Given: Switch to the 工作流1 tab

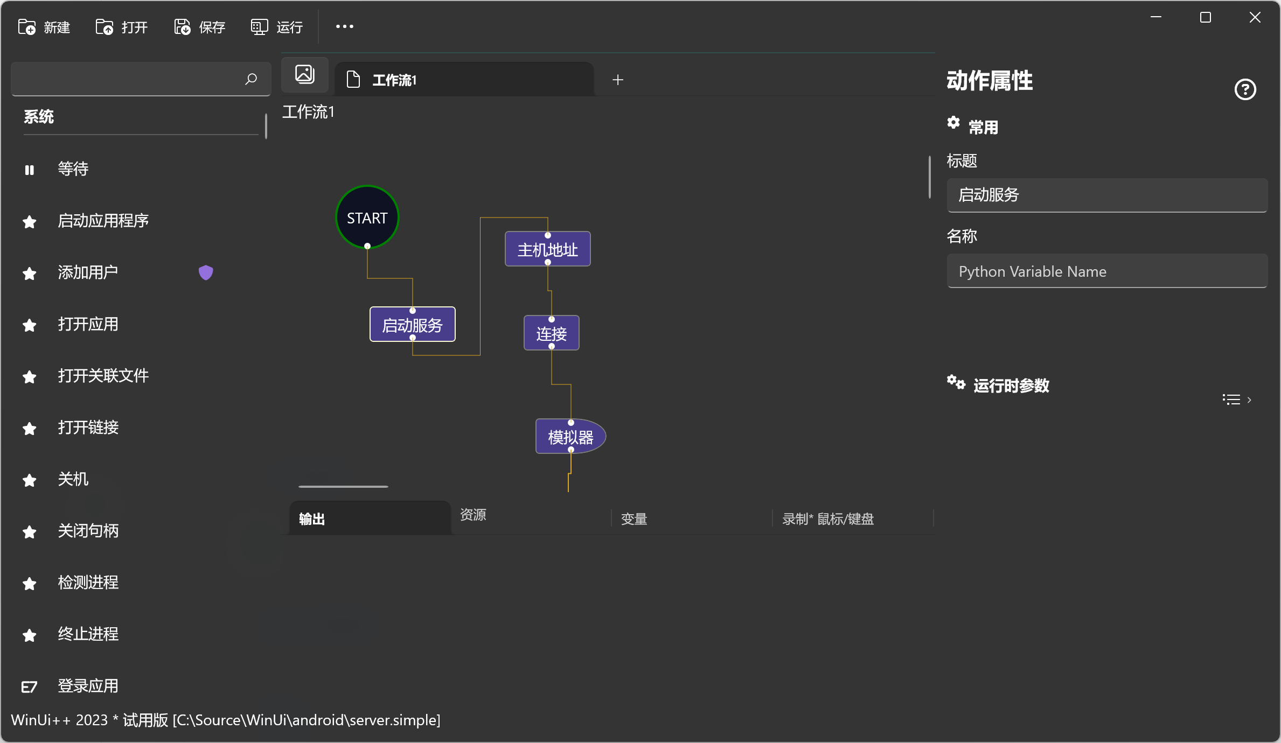Looking at the screenshot, I should (x=395, y=80).
